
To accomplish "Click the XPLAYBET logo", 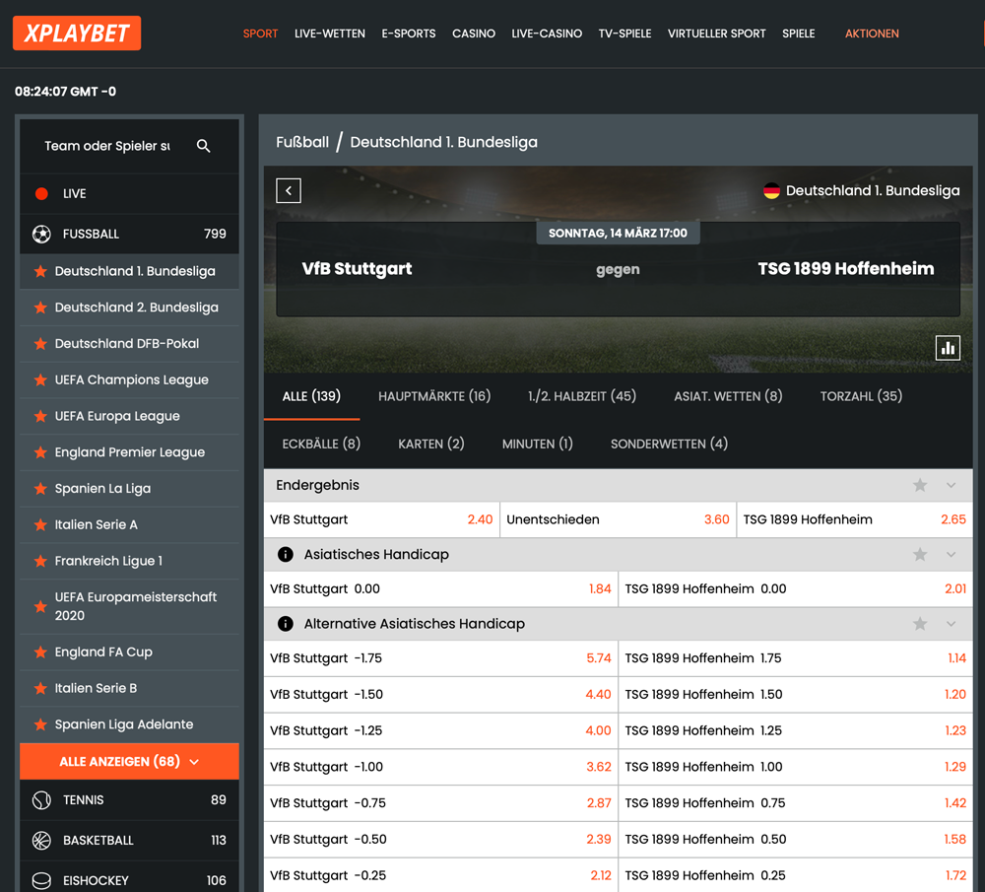I will tap(77, 34).
